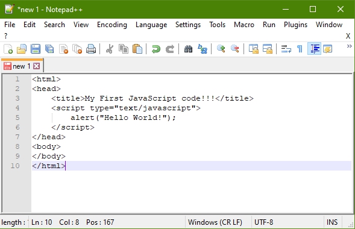Save the current file
Screen dimensions: 355x229
(x=36, y=49)
